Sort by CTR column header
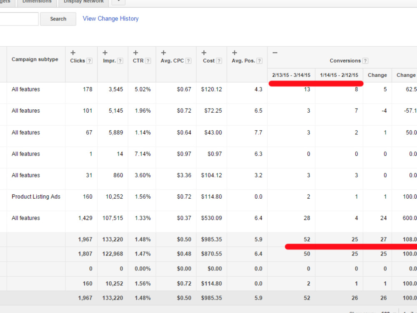This screenshot has height=313, width=417. pyautogui.click(x=138, y=61)
